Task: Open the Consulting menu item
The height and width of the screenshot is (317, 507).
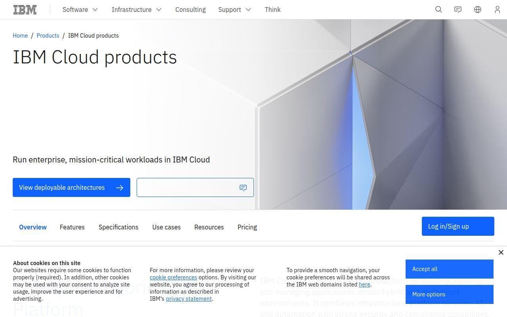Action: point(191,10)
